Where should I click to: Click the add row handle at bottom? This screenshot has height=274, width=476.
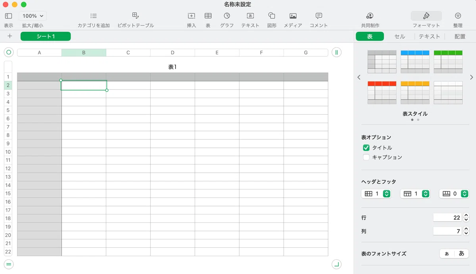[x=9, y=264]
